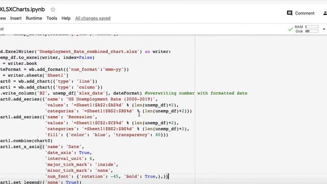The image size is (327, 184).
Task: Click the 'major_tick_mark' key
Action: coord(67,165)
